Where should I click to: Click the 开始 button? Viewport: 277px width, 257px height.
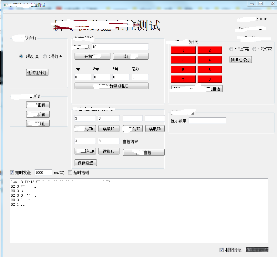click(x=92, y=56)
